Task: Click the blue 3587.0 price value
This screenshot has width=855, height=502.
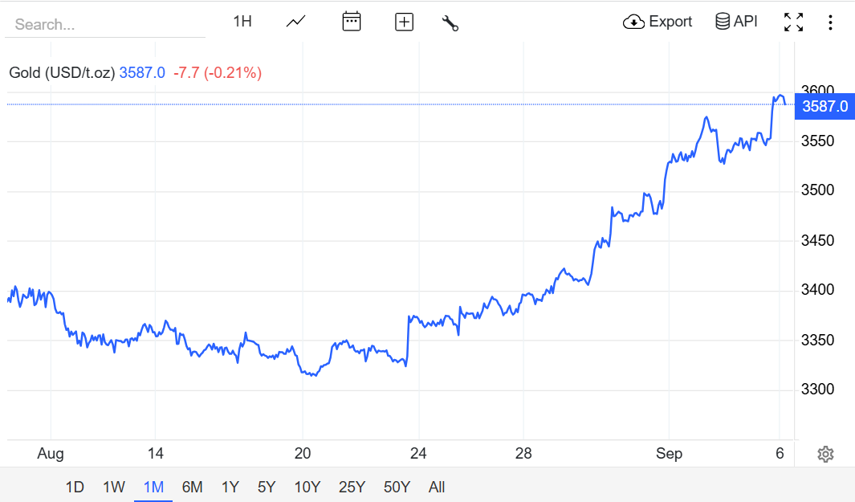Action: pos(142,72)
